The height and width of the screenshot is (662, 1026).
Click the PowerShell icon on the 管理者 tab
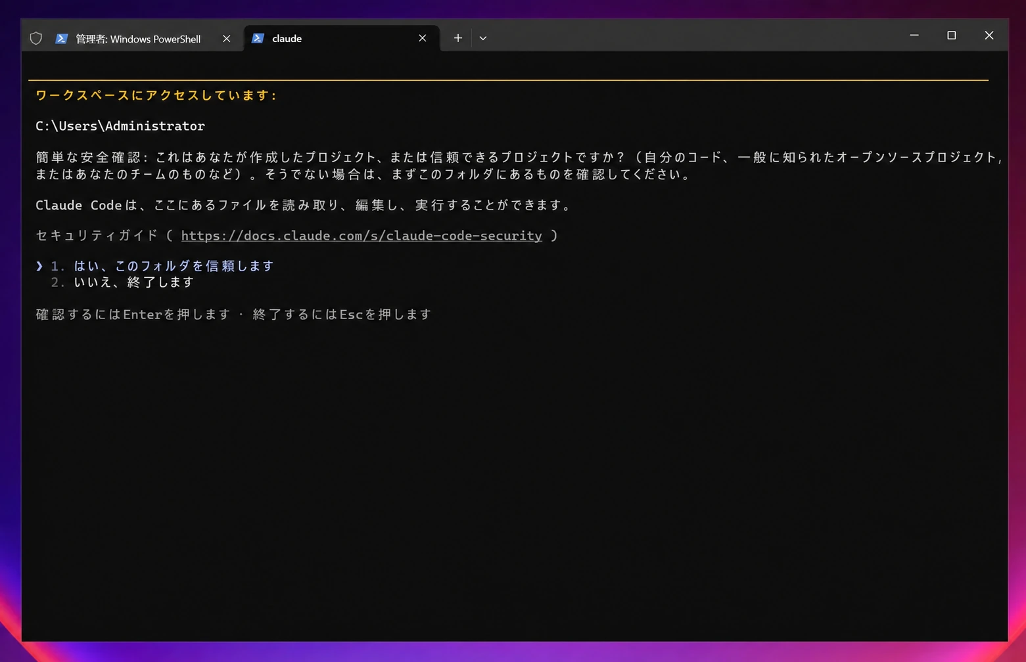tap(62, 39)
